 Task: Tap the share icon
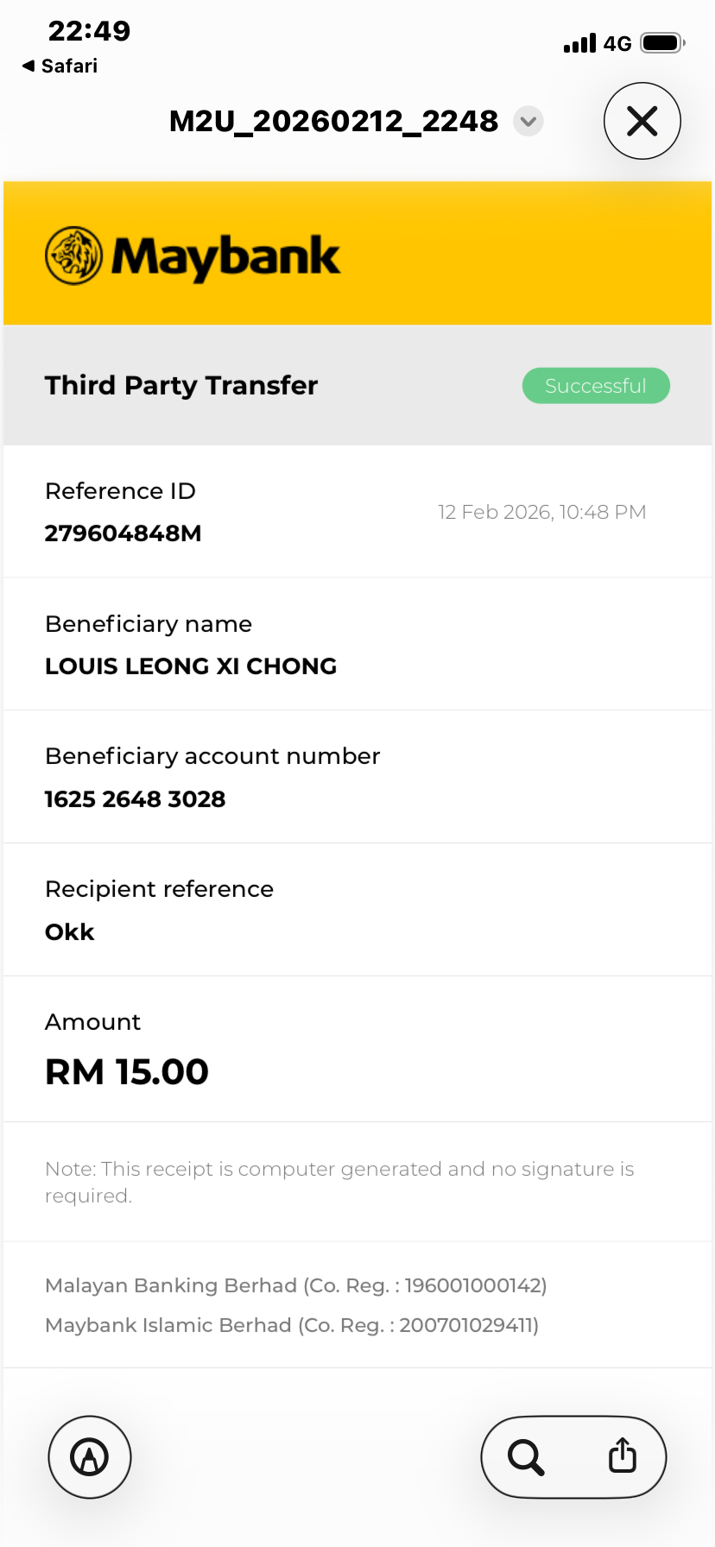(x=622, y=1455)
